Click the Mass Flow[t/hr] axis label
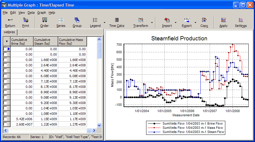The width and height of the screenshot is (255, 142). tap(112, 75)
